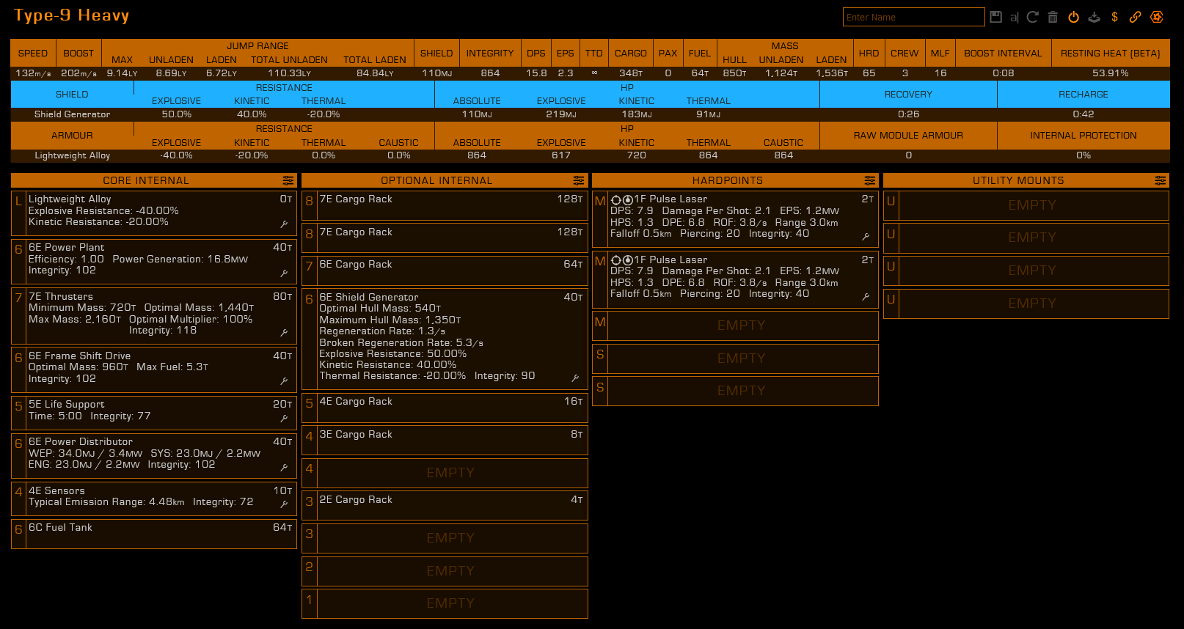
Task: Click the reload build arrow icon
Action: coord(1033,17)
